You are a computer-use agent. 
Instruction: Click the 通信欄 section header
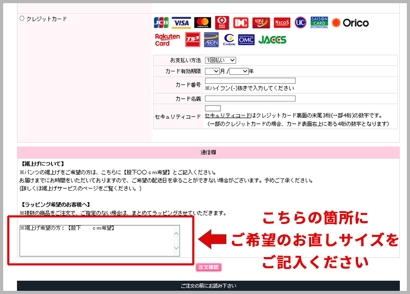pyautogui.click(x=208, y=152)
